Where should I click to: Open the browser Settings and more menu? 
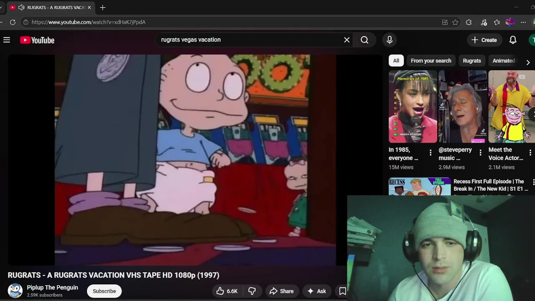click(x=524, y=22)
